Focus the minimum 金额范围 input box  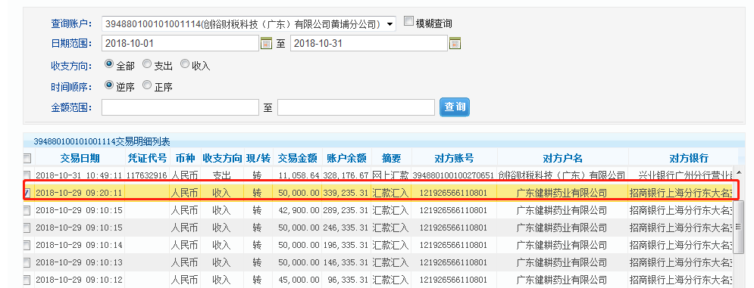[180, 107]
